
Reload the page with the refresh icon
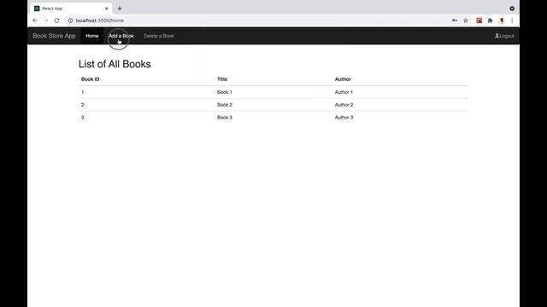(57, 20)
